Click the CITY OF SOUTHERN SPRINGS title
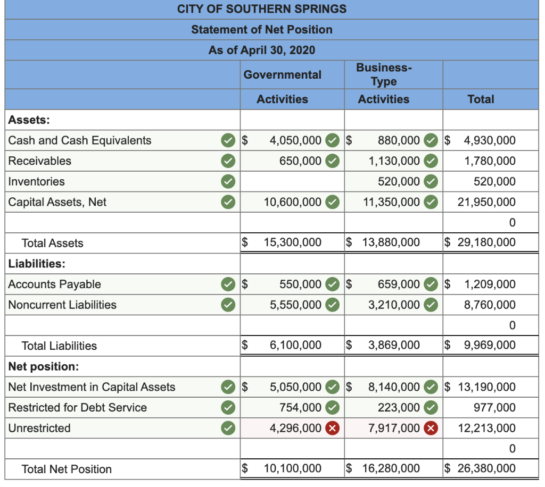Image resolution: width=545 pixels, height=487 pixels. [x=262, y=9]
